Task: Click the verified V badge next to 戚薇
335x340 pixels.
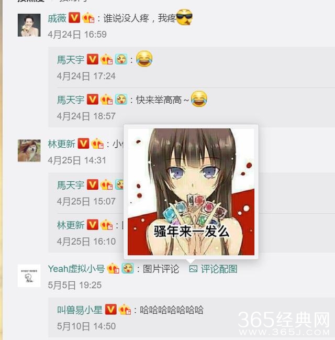Action: coord(74,18)
